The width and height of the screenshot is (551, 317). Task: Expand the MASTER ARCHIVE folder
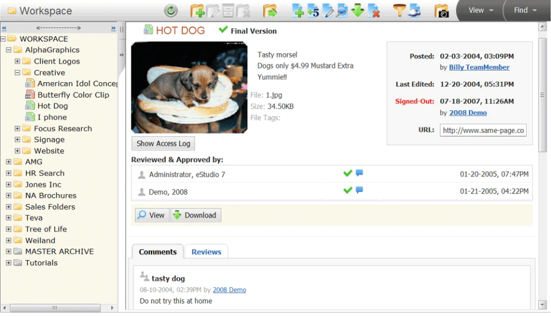[9, 252]
